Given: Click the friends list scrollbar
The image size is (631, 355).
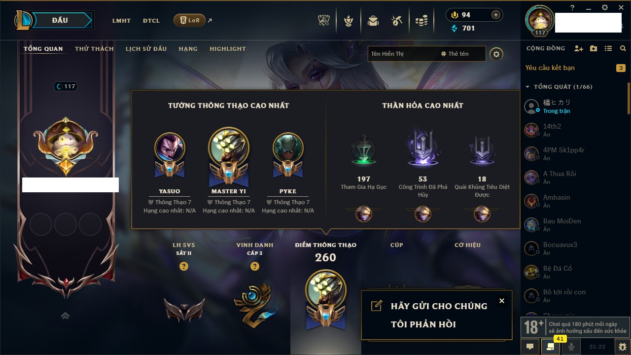Looking at the screenshot, I should click(629, 99).
